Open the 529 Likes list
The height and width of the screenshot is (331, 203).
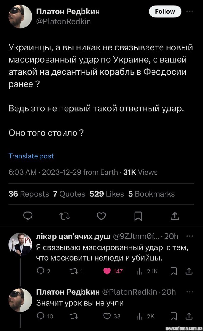tap(107, 194)
